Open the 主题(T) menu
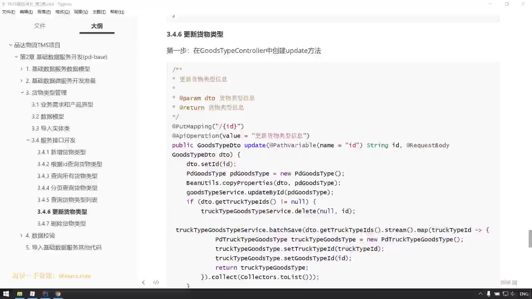The image size is (532, 299). click(x=99, y=12)
